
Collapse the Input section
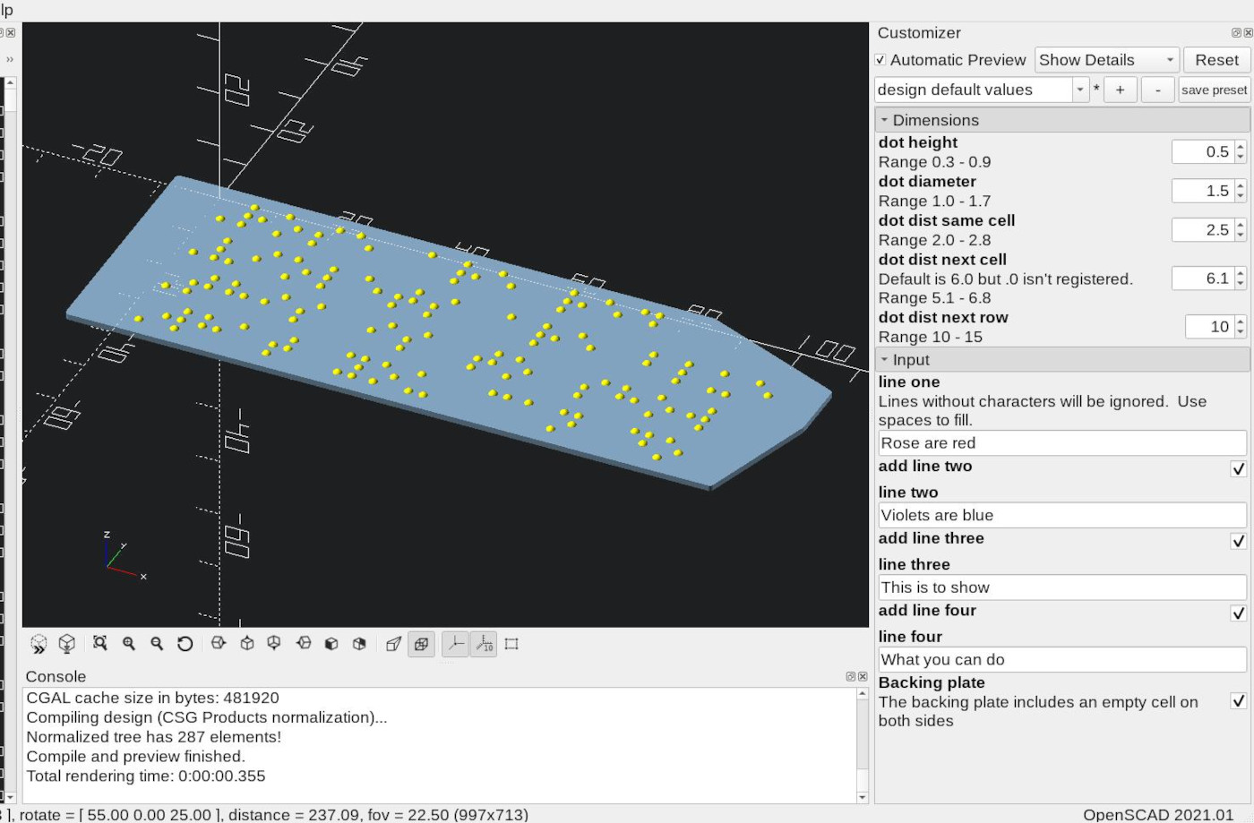point(1062,360)
